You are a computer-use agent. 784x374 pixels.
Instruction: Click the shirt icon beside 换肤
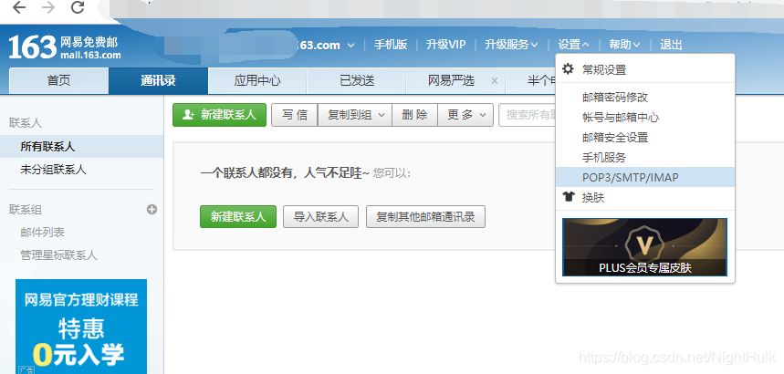569,197
